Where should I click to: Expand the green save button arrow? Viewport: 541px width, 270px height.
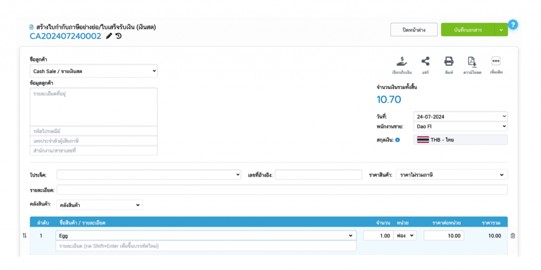click(x=501, y=30)
